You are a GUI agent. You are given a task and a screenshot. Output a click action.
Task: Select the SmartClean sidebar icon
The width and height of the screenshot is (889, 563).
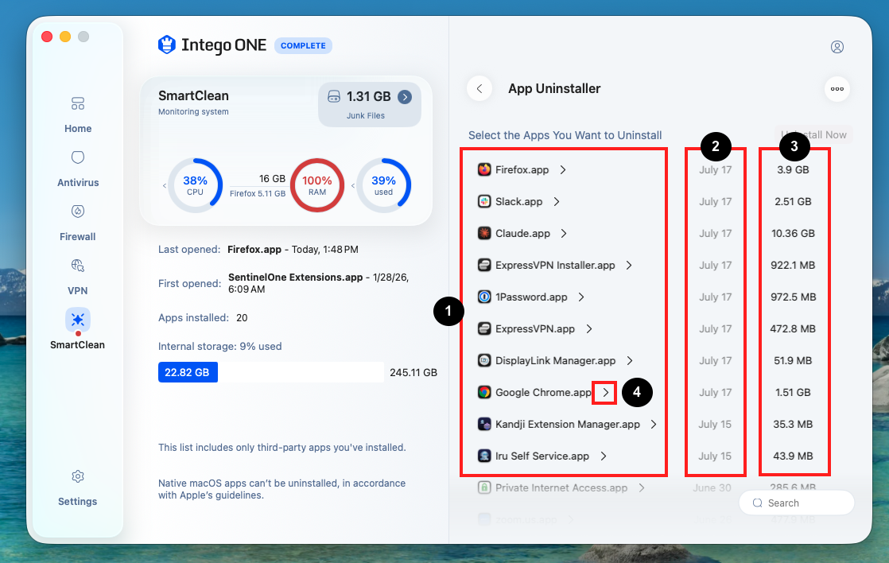78,320
